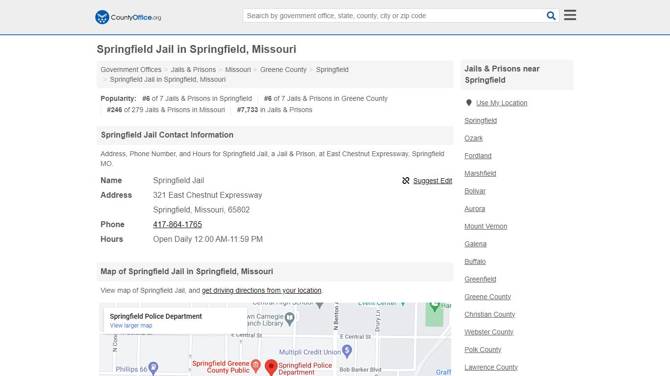Open Fordland in nearby jails list
The image size is (670, 376).
click(478, 156)
